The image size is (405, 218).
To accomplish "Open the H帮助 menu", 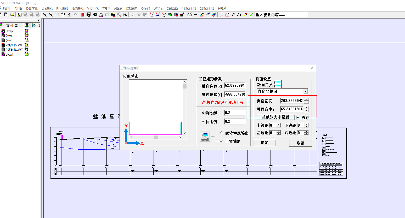I will click(x=222, y=8).
